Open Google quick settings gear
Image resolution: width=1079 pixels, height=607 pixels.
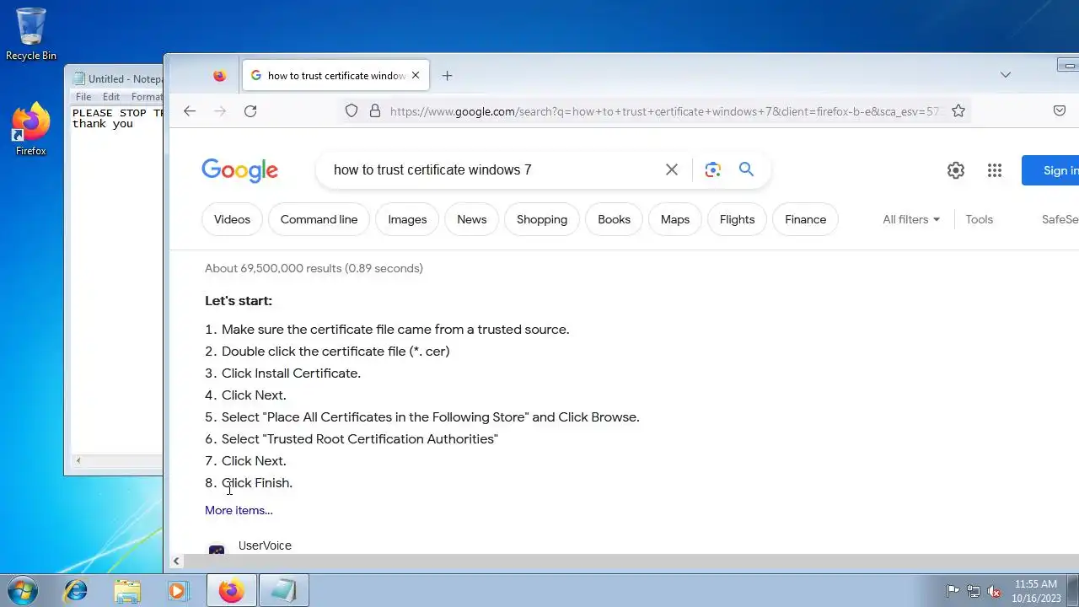[955, 170]
